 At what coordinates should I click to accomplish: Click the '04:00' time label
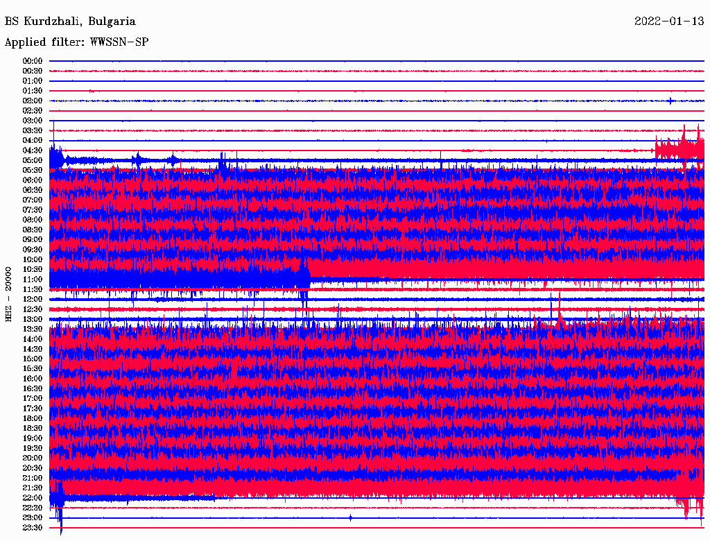click(x=32, y=141)
